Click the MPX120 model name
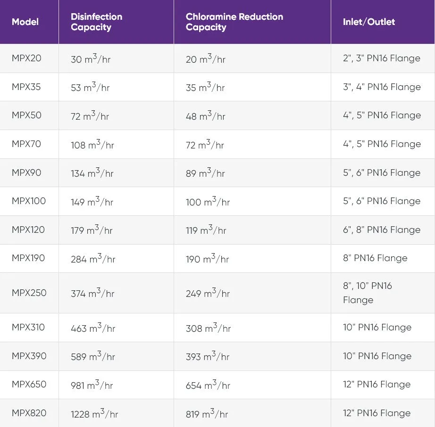The image size is (435, 427). [x=28, y=230]
